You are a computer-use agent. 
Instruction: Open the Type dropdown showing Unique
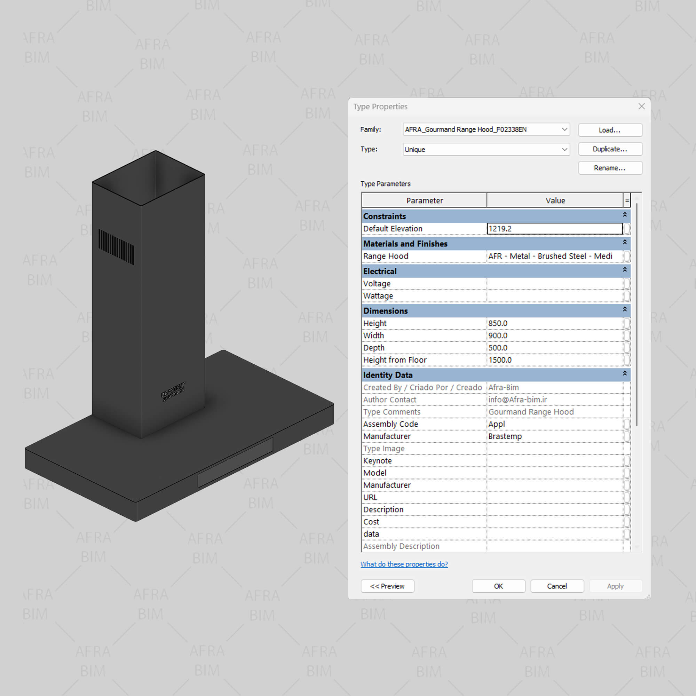[564, 150]
